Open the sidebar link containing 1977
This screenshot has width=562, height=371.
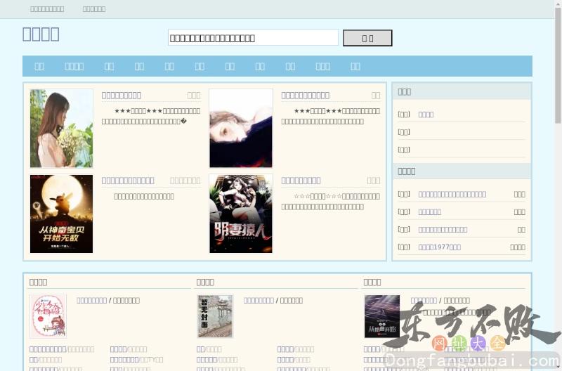440,247
